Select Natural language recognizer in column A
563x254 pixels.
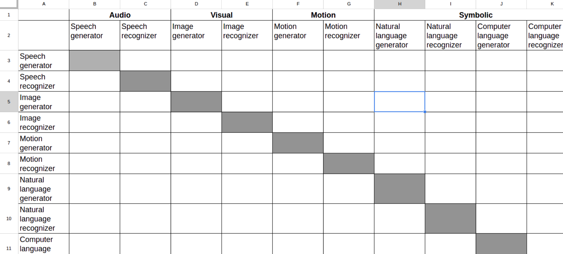point(44,219)
